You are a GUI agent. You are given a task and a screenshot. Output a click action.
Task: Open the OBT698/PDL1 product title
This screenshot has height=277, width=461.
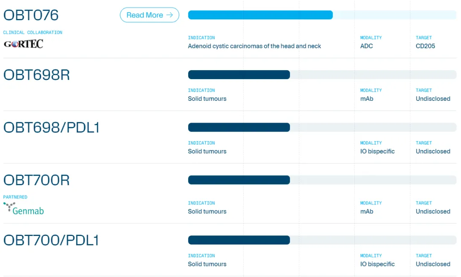52,128
